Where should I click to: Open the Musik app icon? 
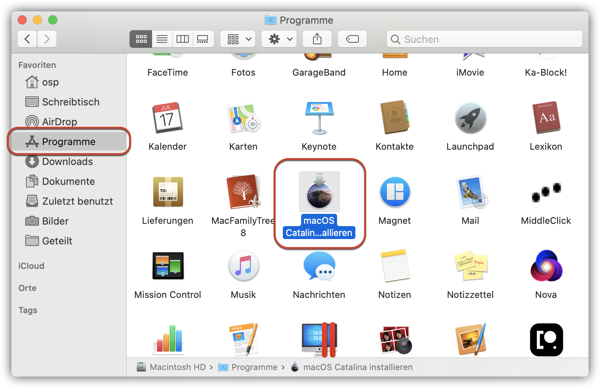(243, 266)
